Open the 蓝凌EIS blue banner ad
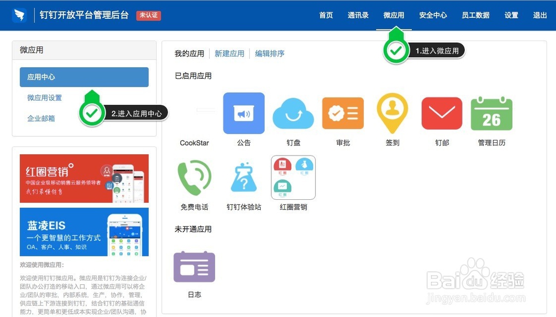556x317 pixels. [84, 232]
